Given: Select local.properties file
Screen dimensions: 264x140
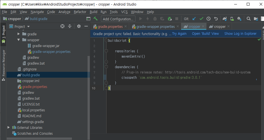Looking at the screenshot, I should coord(33,110).
